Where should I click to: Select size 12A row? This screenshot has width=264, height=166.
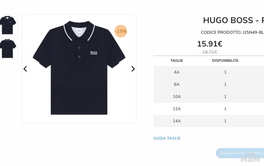click(x=209, y=109)
